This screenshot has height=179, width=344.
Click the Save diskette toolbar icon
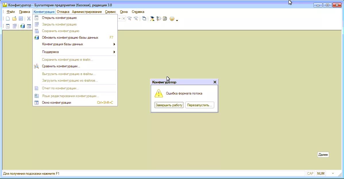[21, 19]
